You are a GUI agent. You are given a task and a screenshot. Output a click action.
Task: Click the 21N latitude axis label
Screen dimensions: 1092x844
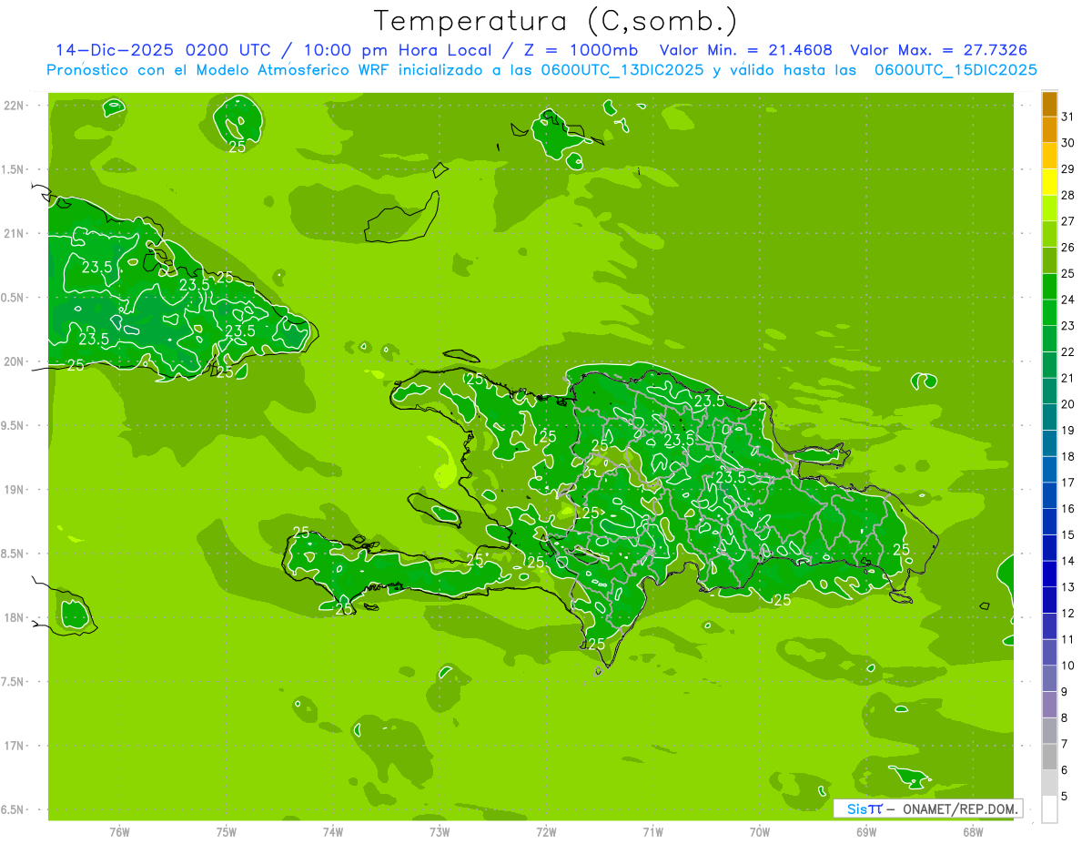coord(15,233)
